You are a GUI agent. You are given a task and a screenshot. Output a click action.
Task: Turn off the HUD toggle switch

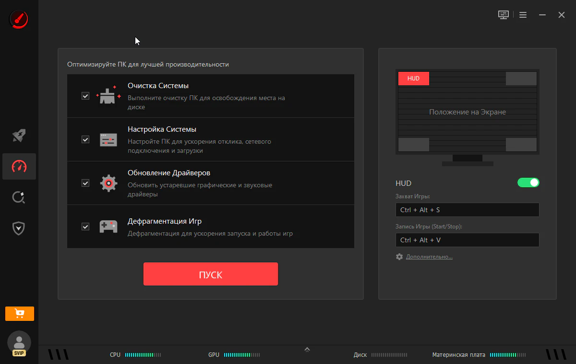click(528, 182)
